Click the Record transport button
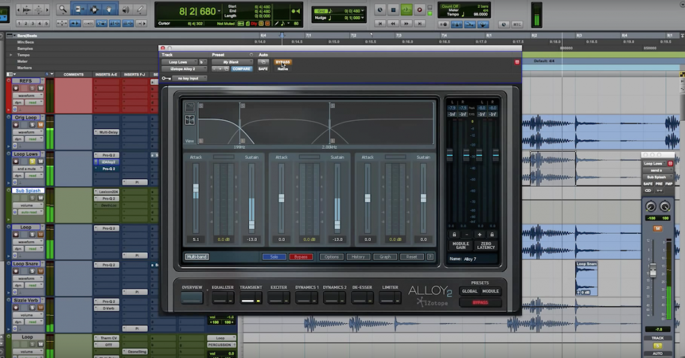This screenshot has width=685, height=358. (x=420, y=9)
